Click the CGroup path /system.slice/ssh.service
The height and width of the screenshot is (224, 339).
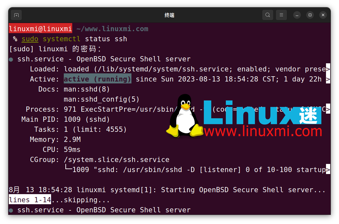116,160
